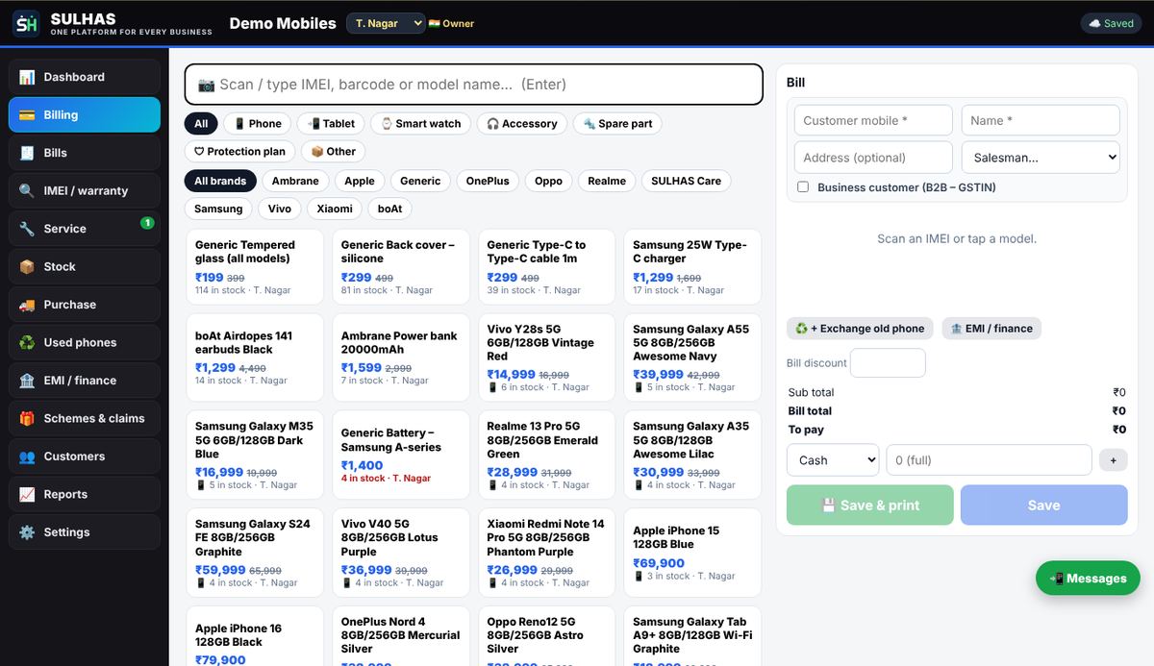Image resolution: width=1154 pixels, height=666 pixels.
Task: Click the EMI / finance bank icon in sidebar
Action: click(x=27, y=381)
